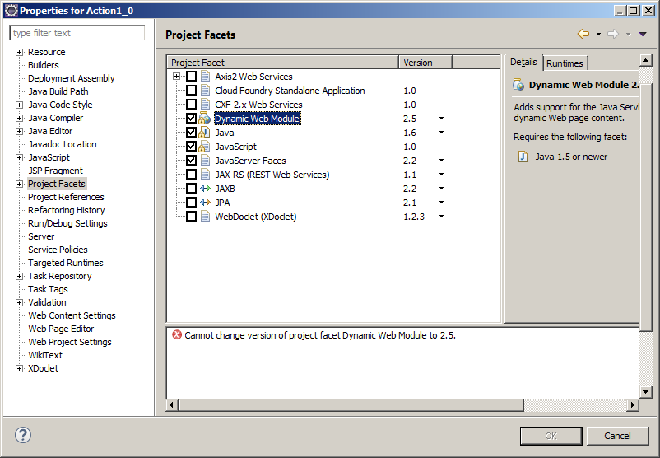Select Web Project Settings in sidebar
Viewport: 660px width, 458px height.
[69, 342]
